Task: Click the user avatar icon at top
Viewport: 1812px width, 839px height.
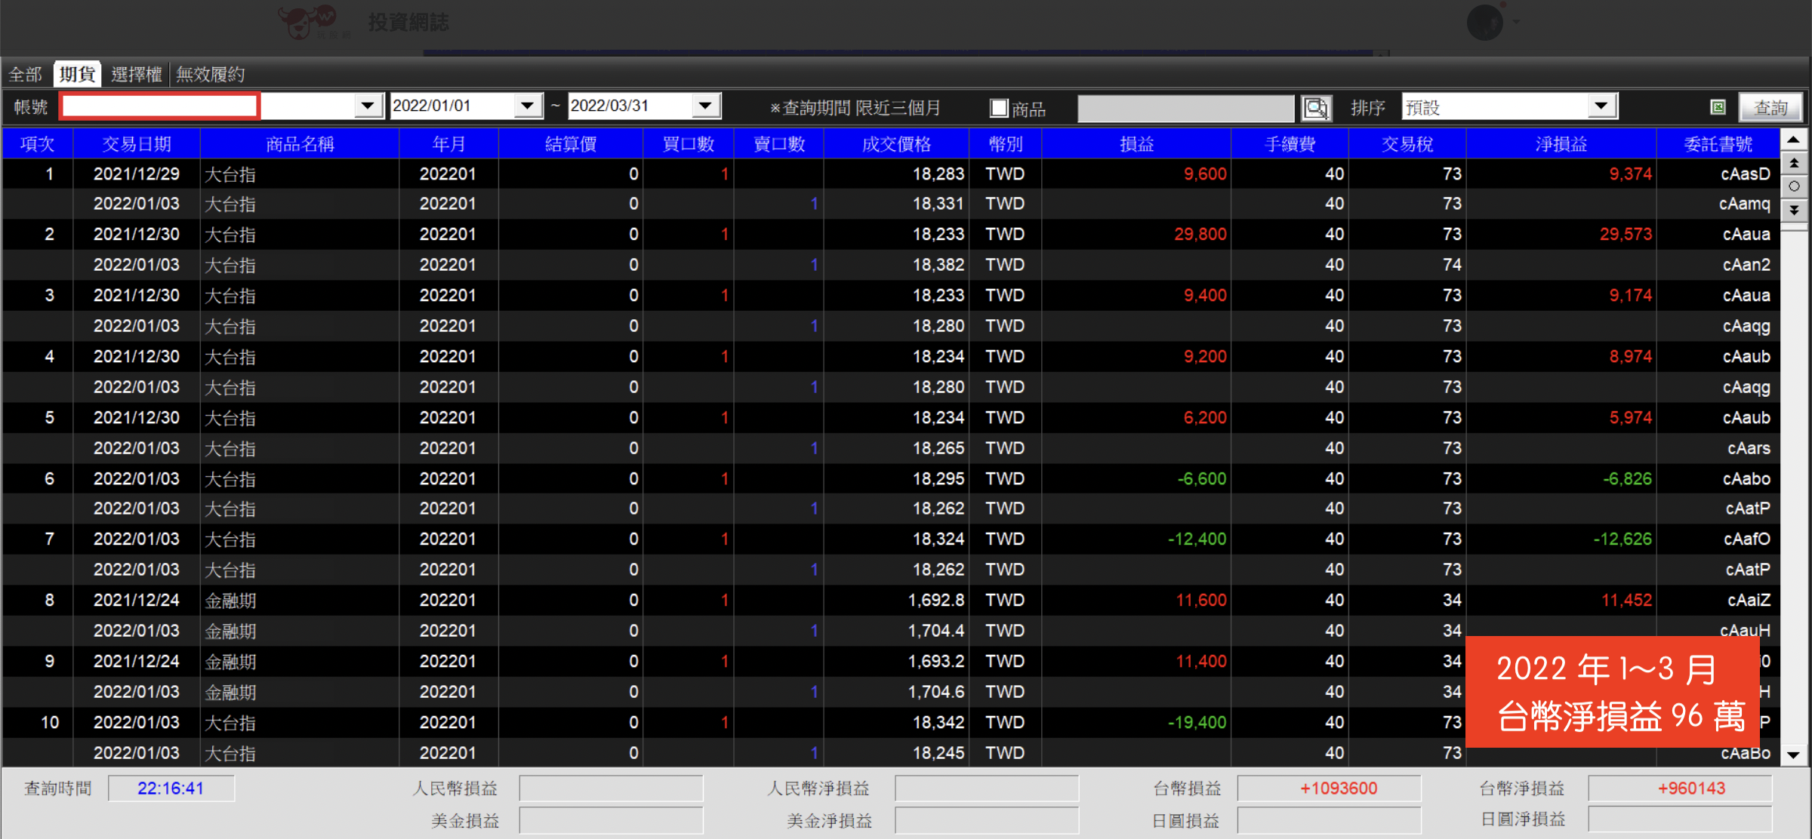Action: point(1484,23)
